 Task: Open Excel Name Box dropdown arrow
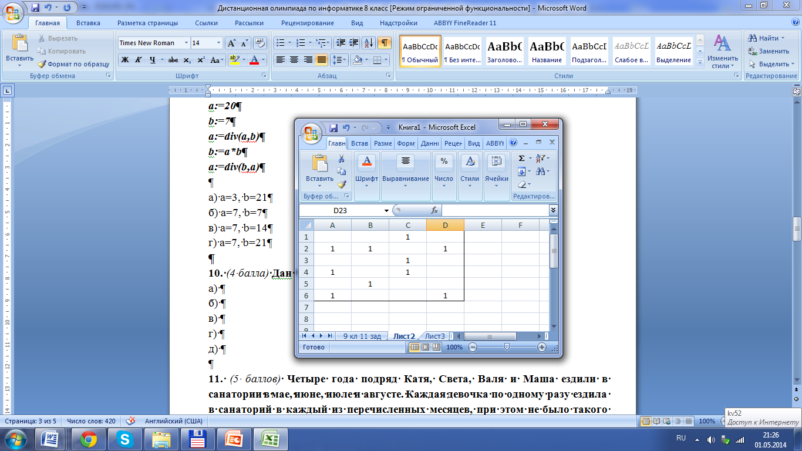click(x=386, y=210)
